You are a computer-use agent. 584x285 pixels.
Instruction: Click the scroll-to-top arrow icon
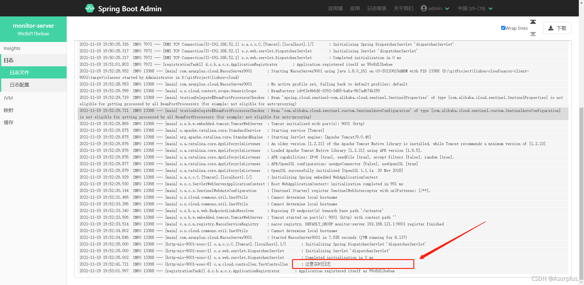tap(533, 22)
